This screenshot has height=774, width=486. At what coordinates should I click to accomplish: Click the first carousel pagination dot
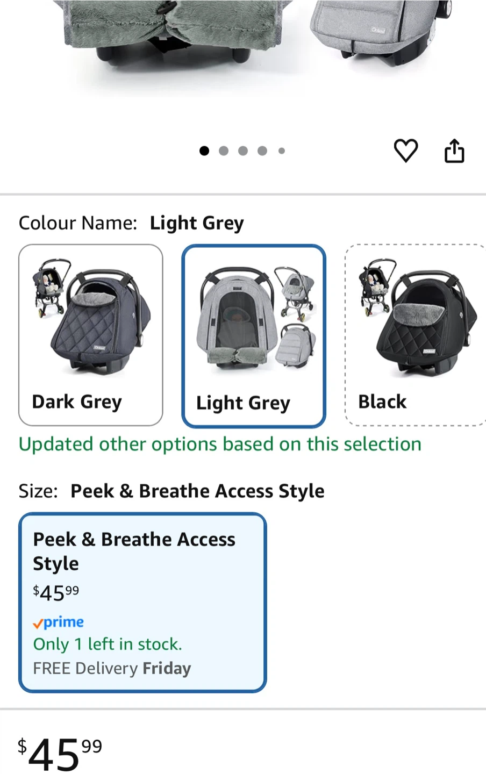click(204, 151)
